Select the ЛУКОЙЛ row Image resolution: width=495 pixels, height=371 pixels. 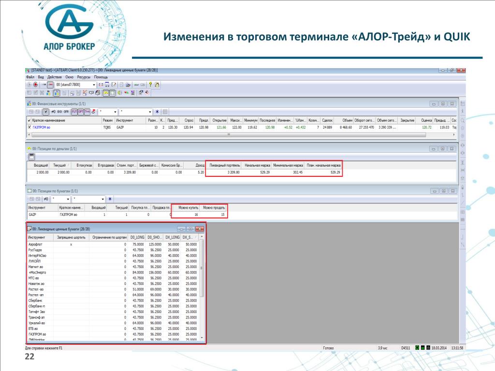[113, 261]
